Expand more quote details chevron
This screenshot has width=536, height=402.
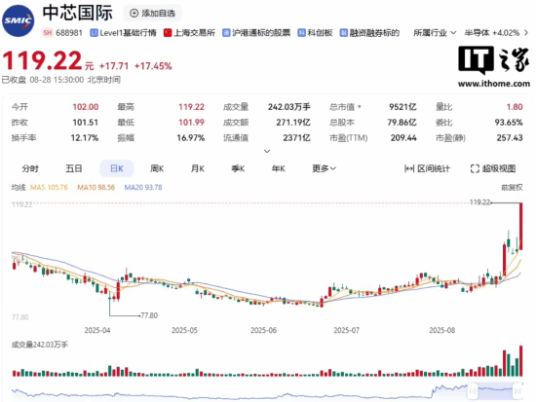[x=267, y=151]
